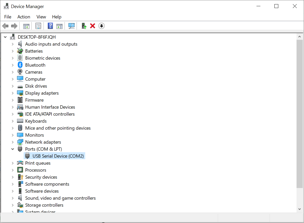
Task: Close the Device Manager window
Action: click(x=295, y=6)
